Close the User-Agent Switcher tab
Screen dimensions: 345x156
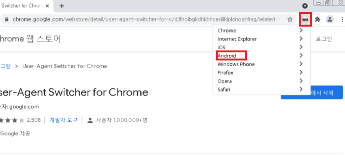(47, 6)
